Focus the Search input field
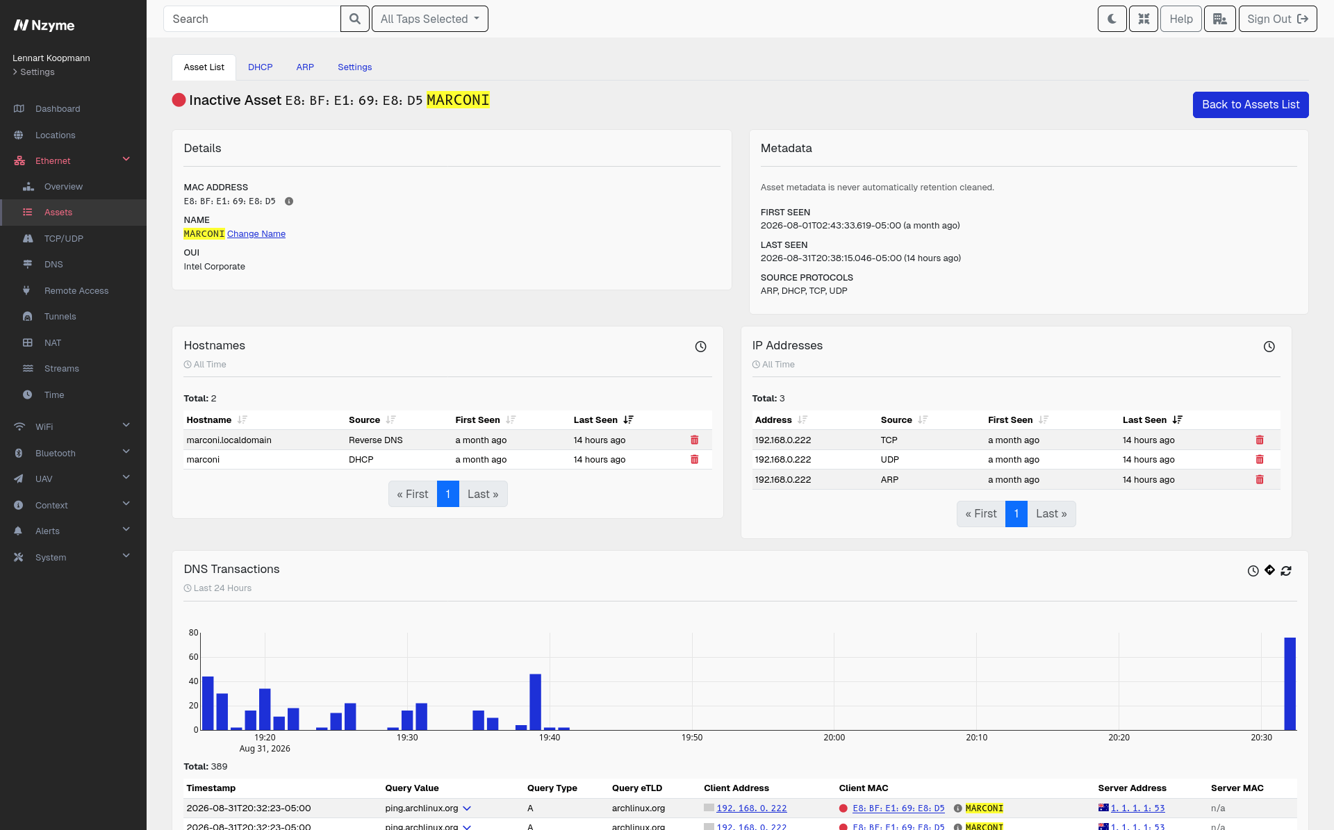Viewport: 1334px width, 830px height. click(252, 19)
